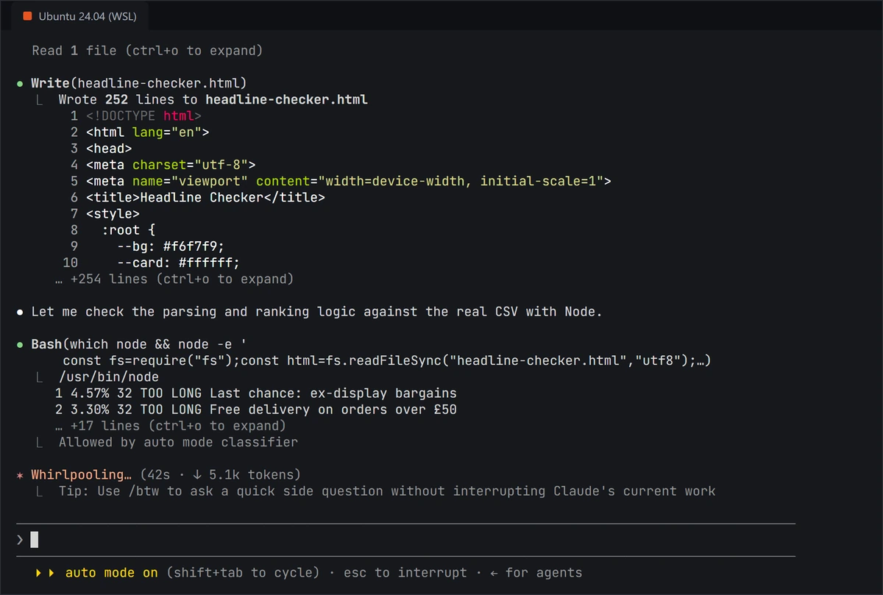Click the 'const fs=require("fs")' command line

pyautogui.click(x=386, y=360)
